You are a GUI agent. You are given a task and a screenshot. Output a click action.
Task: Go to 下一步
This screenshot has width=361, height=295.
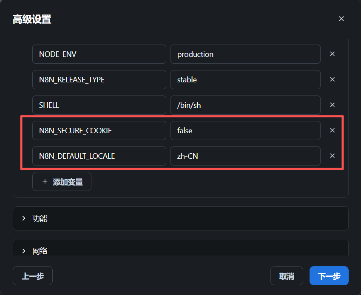(x=329, y=276)
